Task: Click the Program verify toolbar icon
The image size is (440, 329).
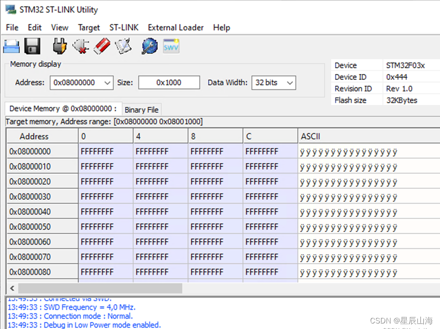Action: [x=123, y=46]
